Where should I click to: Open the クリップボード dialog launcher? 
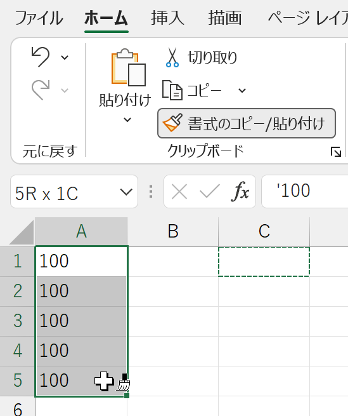click(336, 152)
